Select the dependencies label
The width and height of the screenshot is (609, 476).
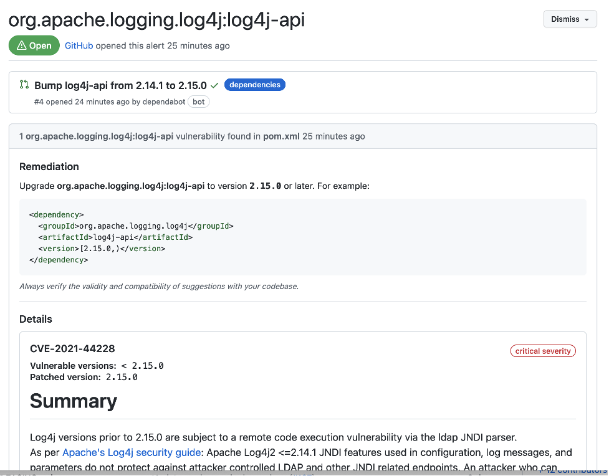[255, 85]
